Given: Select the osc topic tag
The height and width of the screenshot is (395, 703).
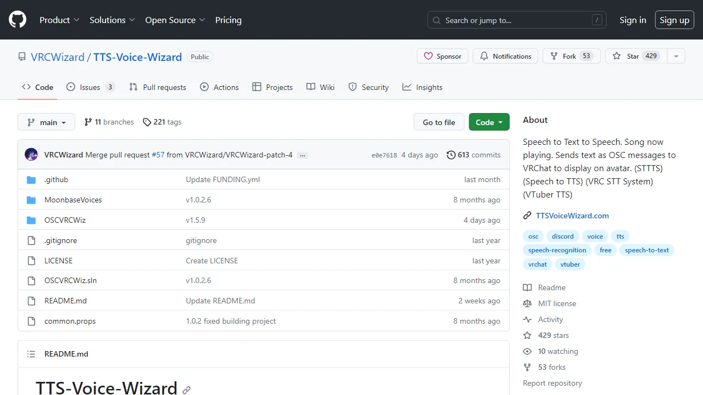Looking at the screenshot, I should pyautogui.click(x=533, y=236).
